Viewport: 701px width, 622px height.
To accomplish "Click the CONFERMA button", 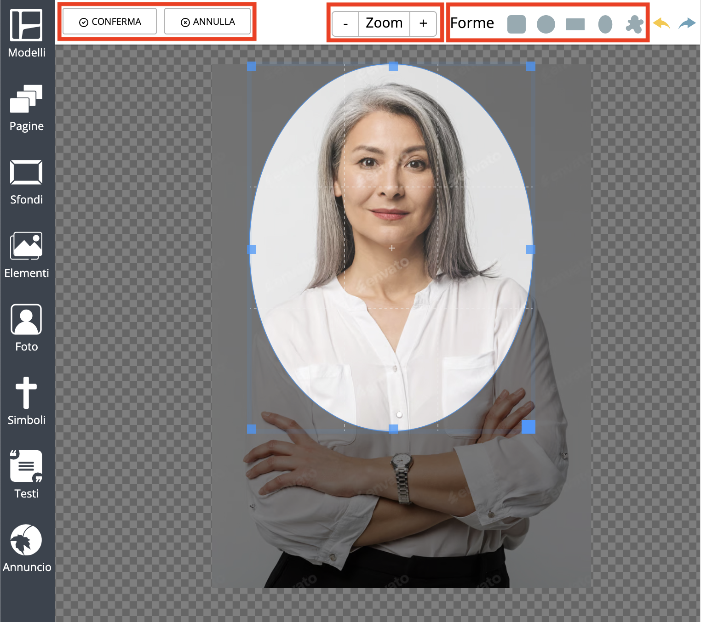I will [x=110, y=22].
